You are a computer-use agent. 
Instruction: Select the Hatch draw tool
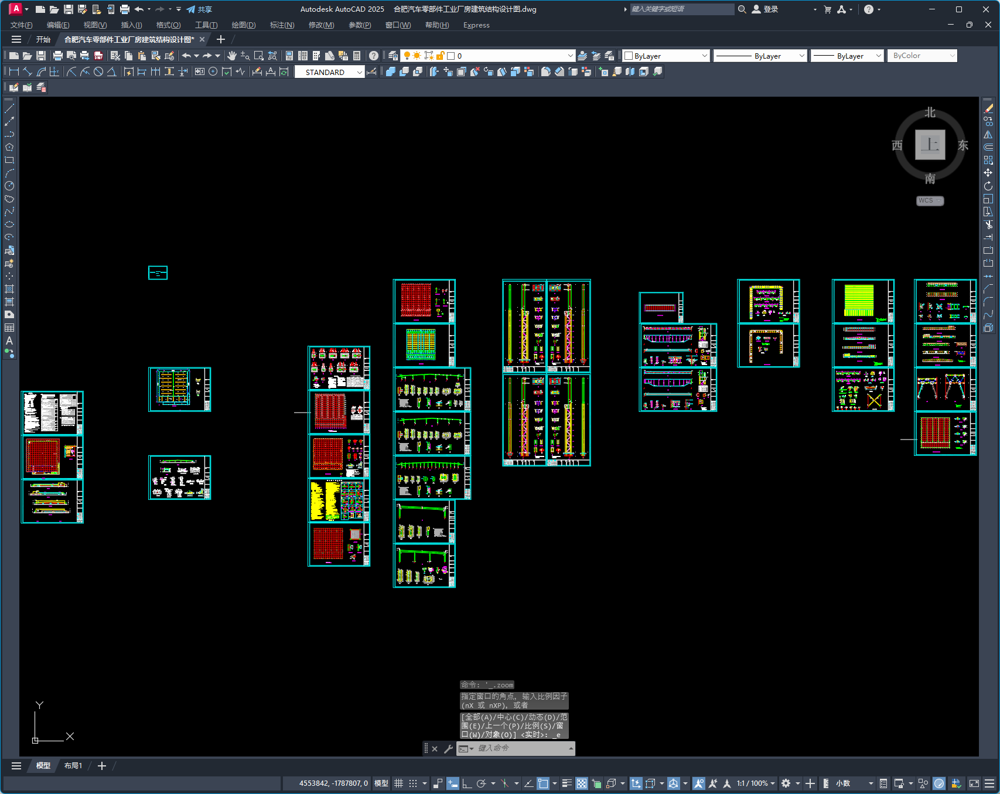(9, 289)
